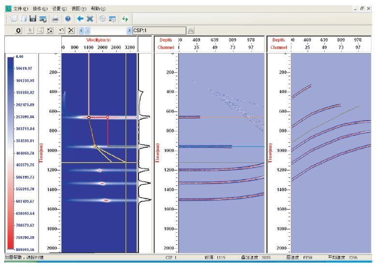Click the scrollbar right arrow before CSP:1
This screenshot has height=267, width=376.
(x=129, y=31)
